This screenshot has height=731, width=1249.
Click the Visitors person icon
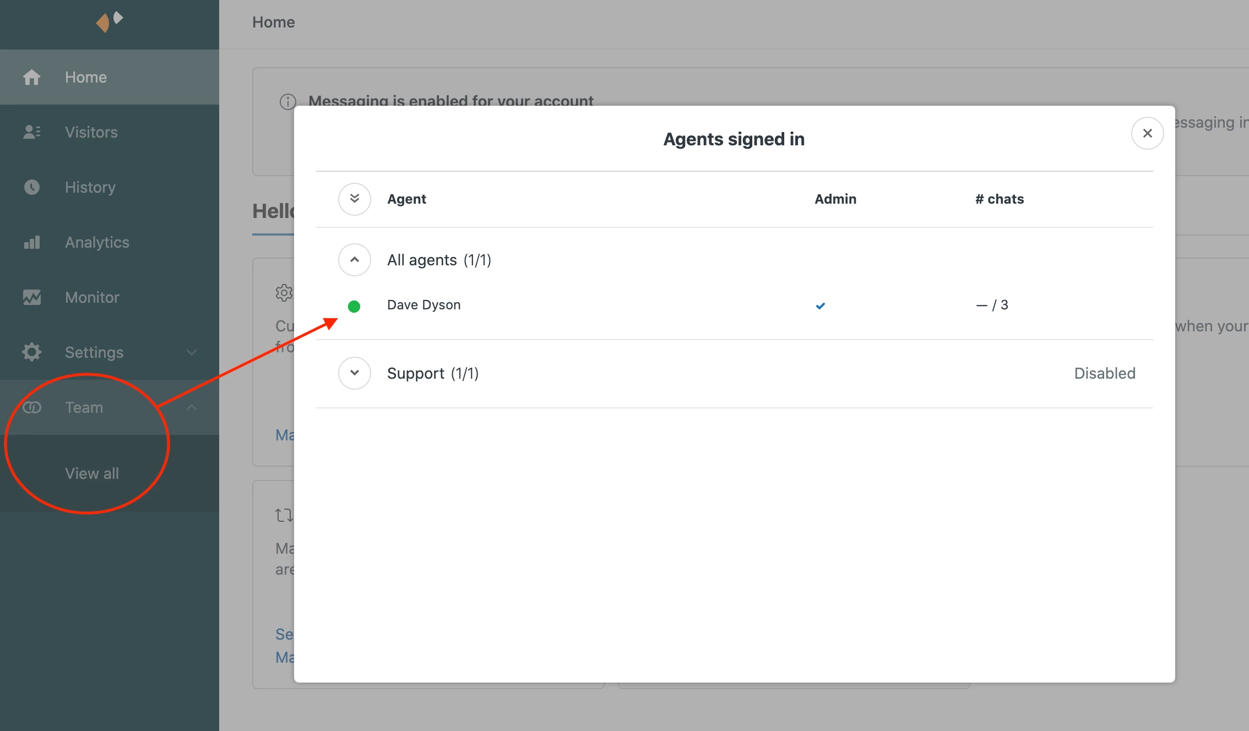[x=31, y=132]
